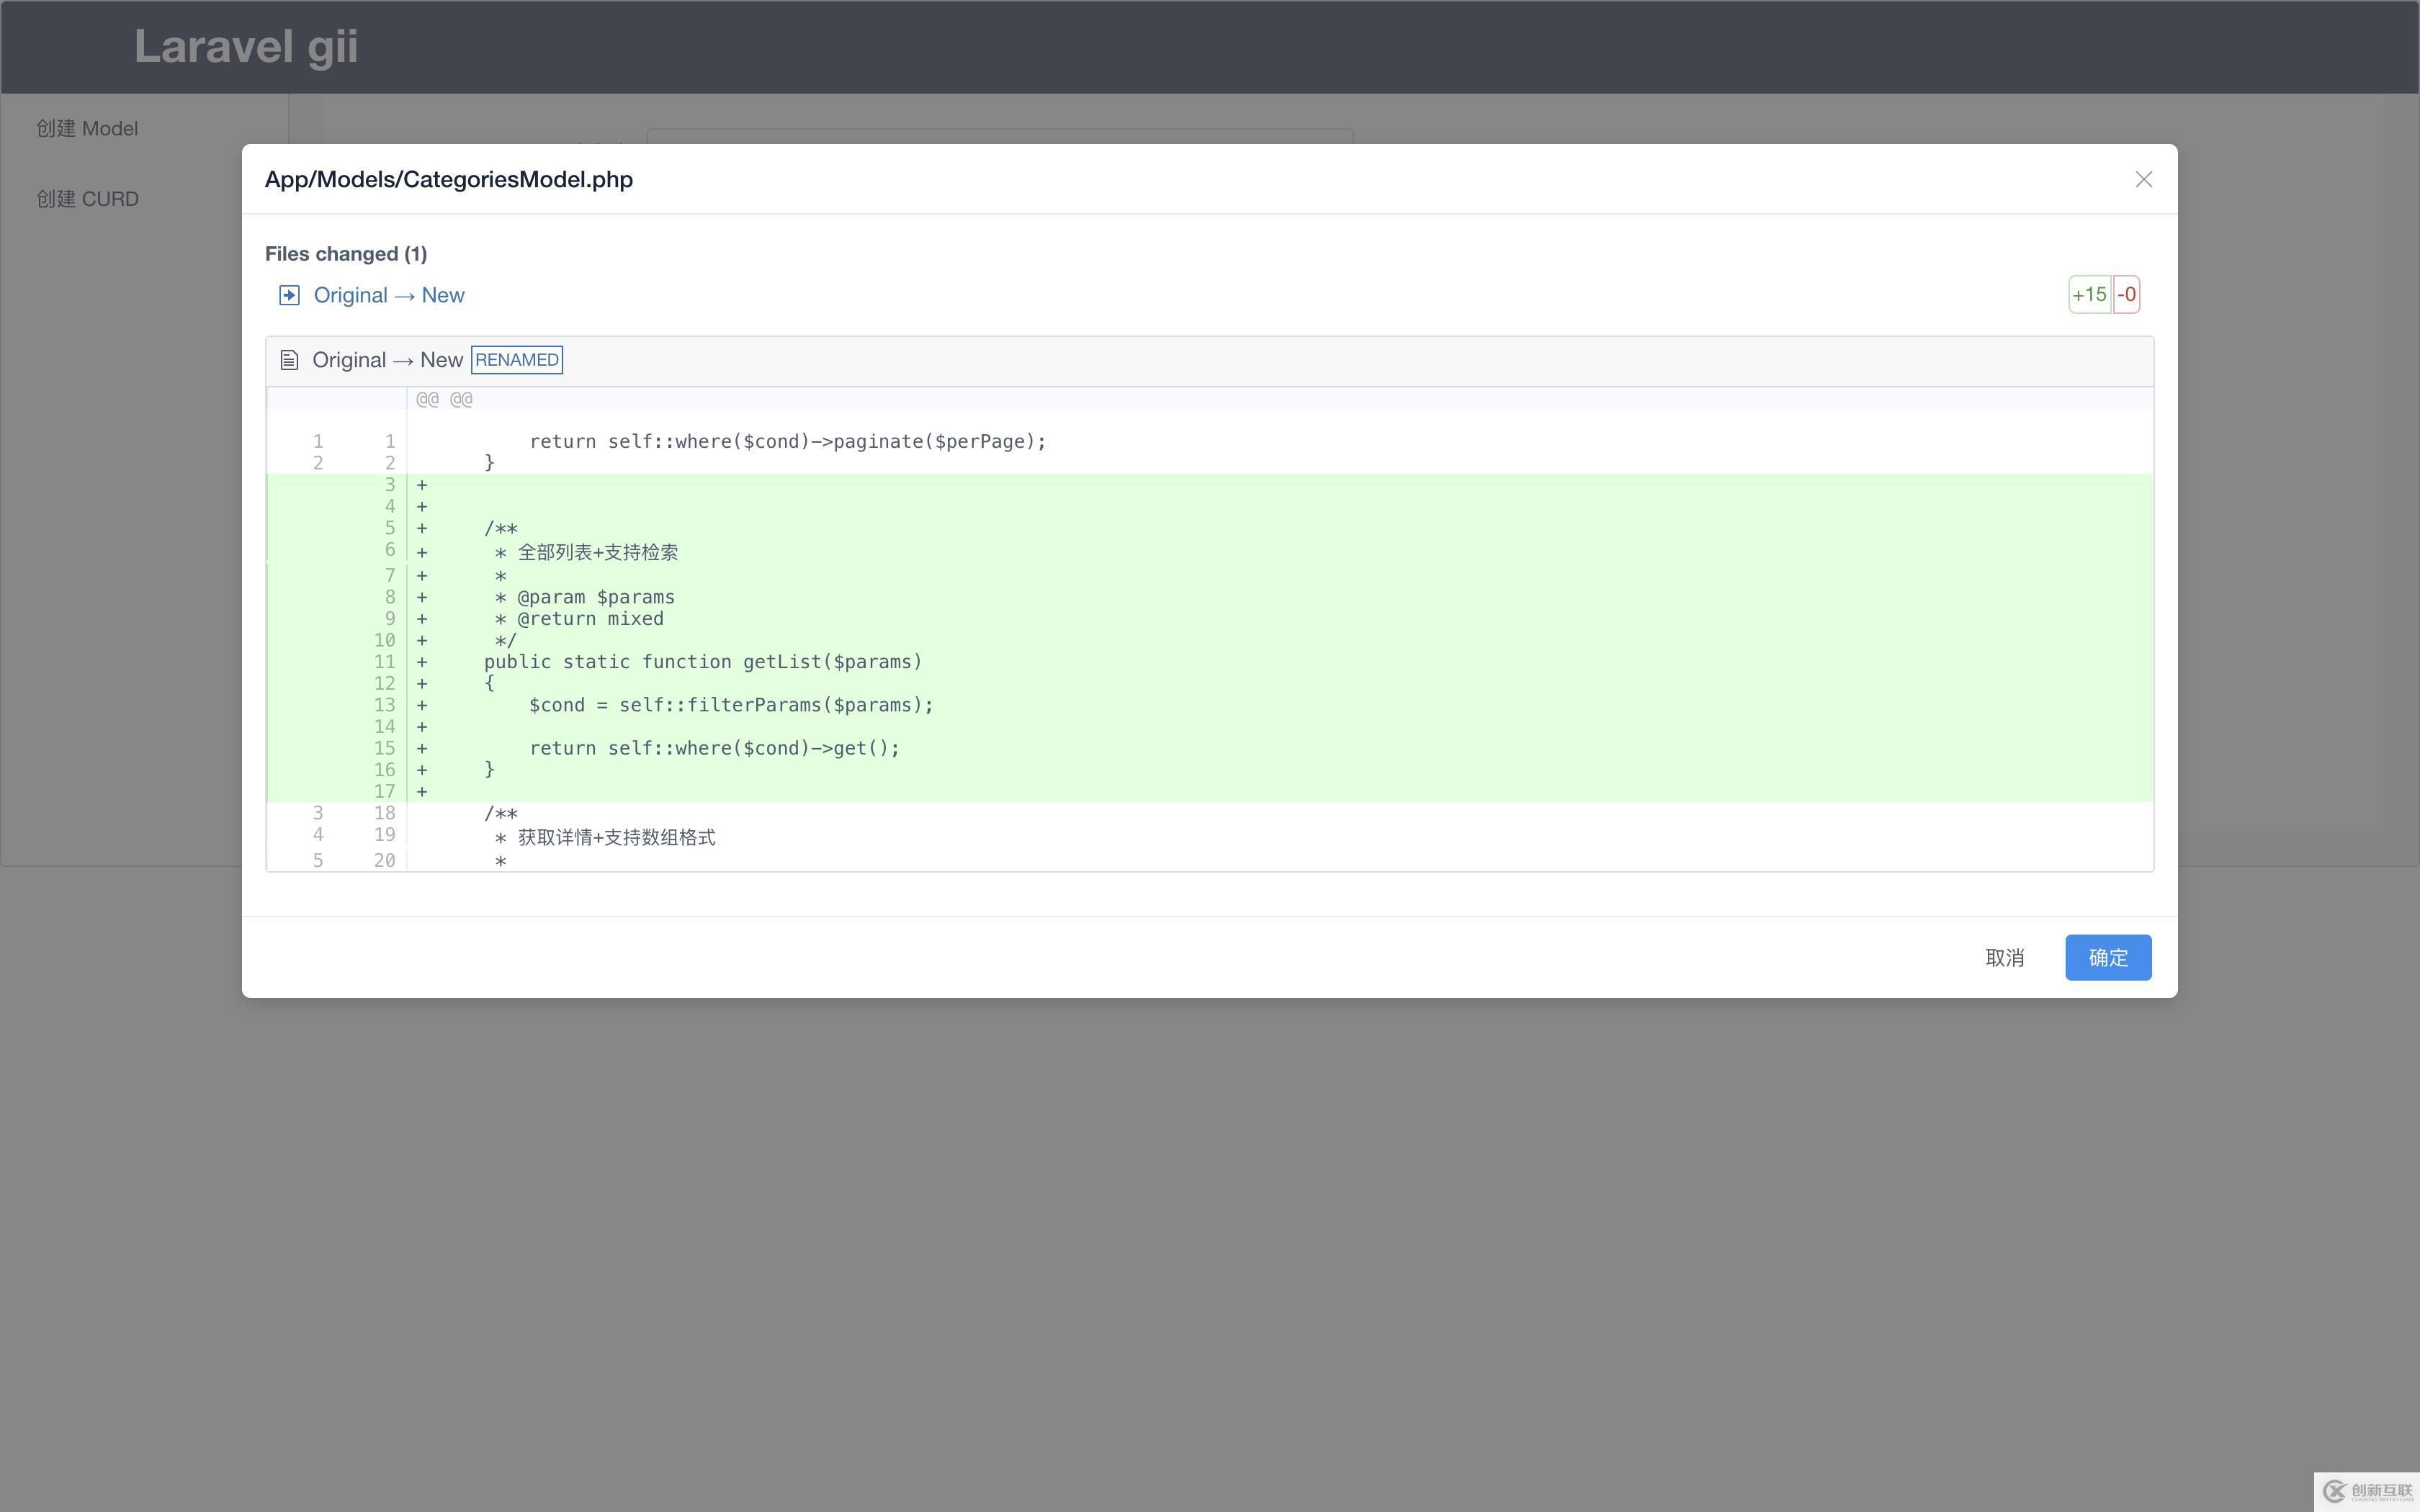Click the App/Models/CategoriesModel.php dialog title
Screen dimensions: 2420x1512
point(448,179)
